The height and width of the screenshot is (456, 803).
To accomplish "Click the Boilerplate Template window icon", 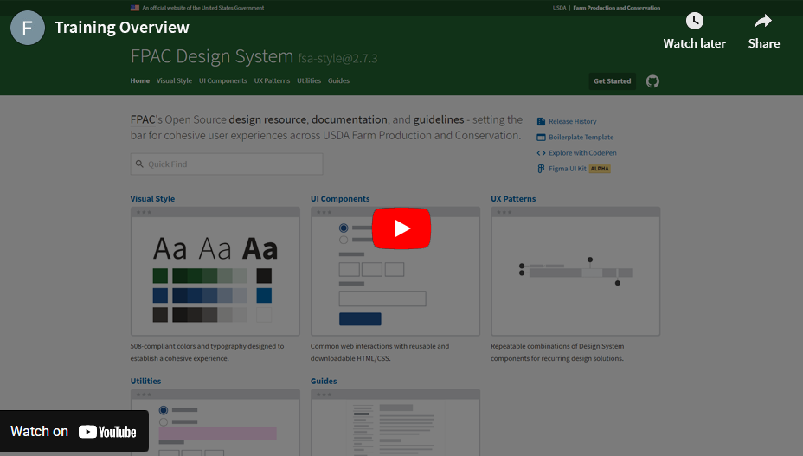I will pos(541,138).
